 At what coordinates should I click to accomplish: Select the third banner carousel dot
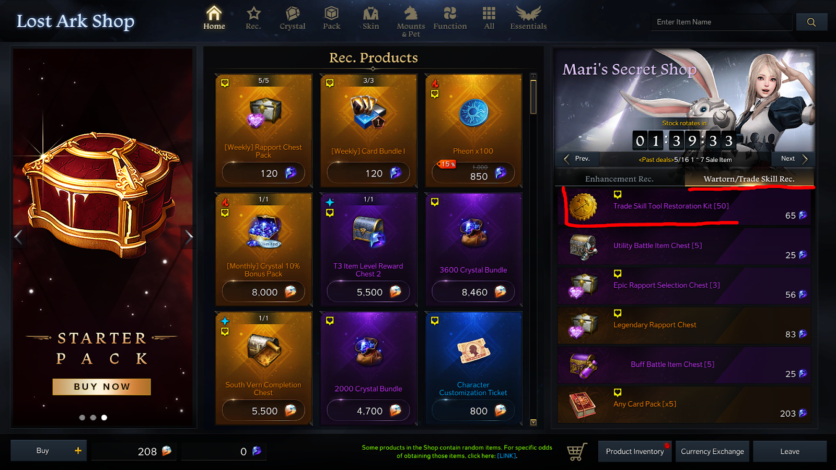104,417
